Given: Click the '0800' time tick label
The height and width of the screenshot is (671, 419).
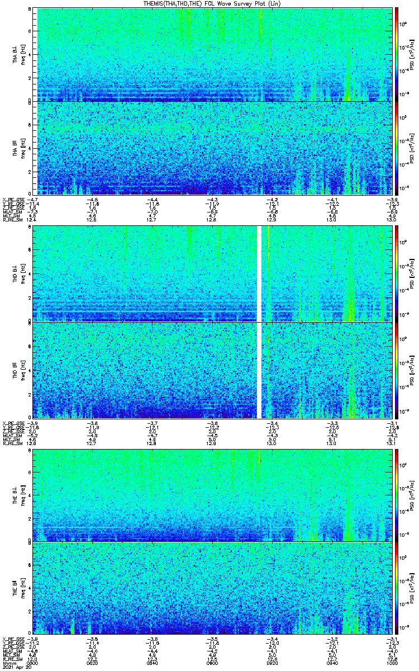Looking at the screenshot, I should [x=33, y=663].
